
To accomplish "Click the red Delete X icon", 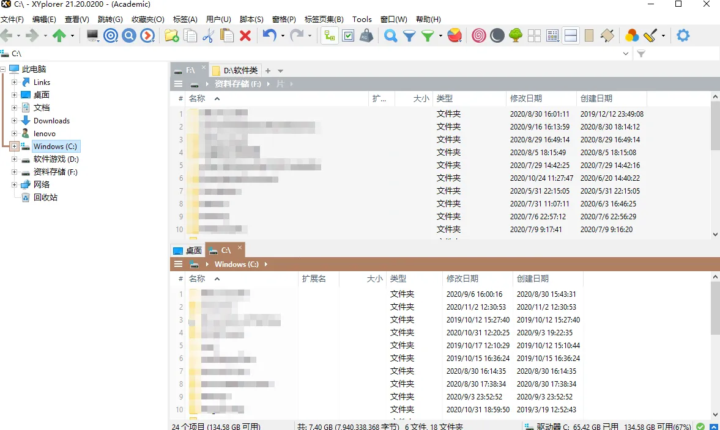I will click(245, 36).
